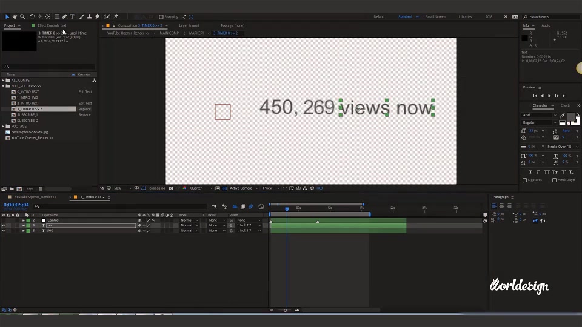Switch to the Audio panel tab
Screen dimensions: 582x327
pos(546,25)
